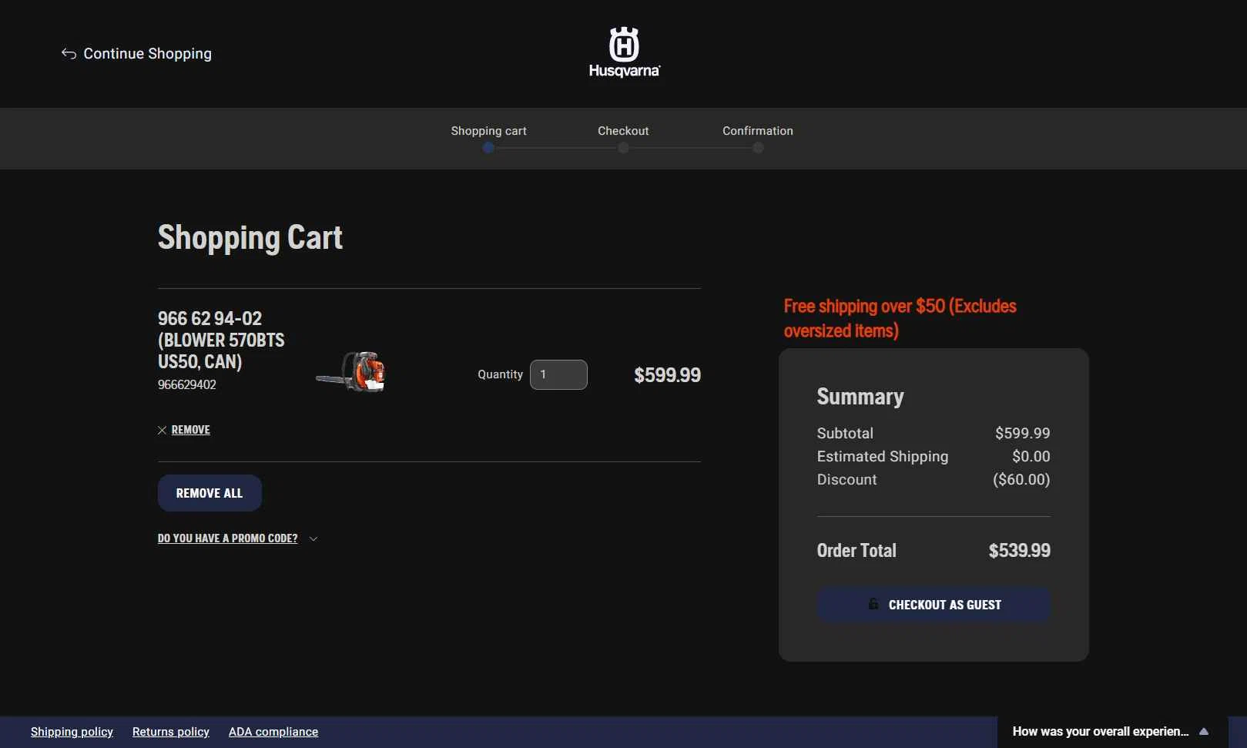Expand the promo code section
The height and width of the screenshot is (748, 1247).
pos(227,538)
